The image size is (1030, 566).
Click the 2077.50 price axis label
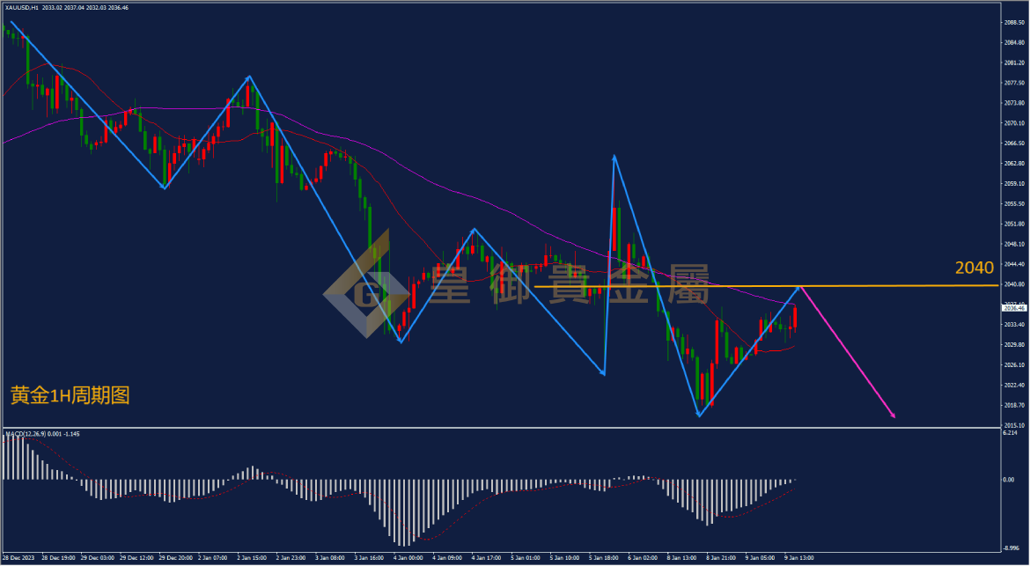coord(1013,83)
